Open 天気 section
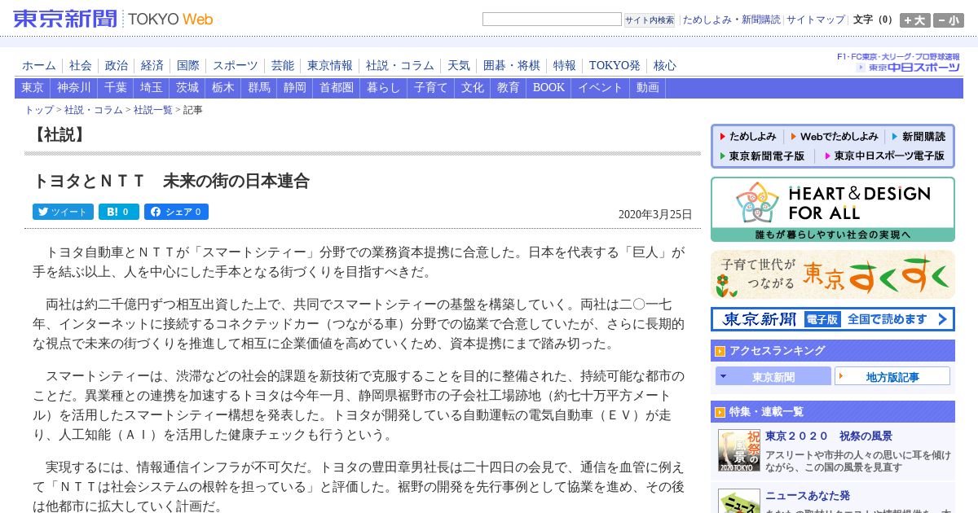Image resolution: width=978 pixels, height=513 pixels. coord(459,65)
